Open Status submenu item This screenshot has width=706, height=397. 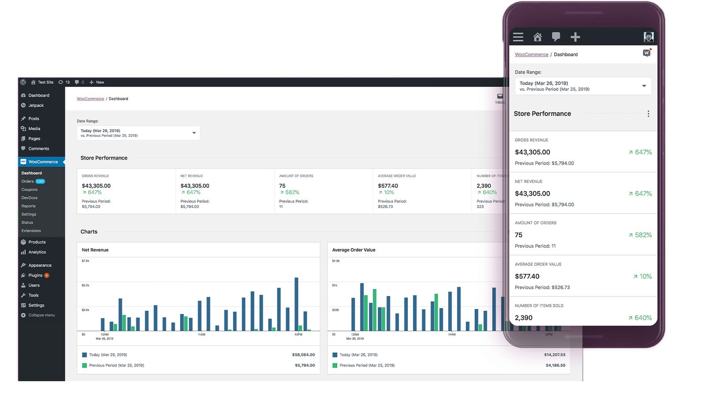[27, 222]
